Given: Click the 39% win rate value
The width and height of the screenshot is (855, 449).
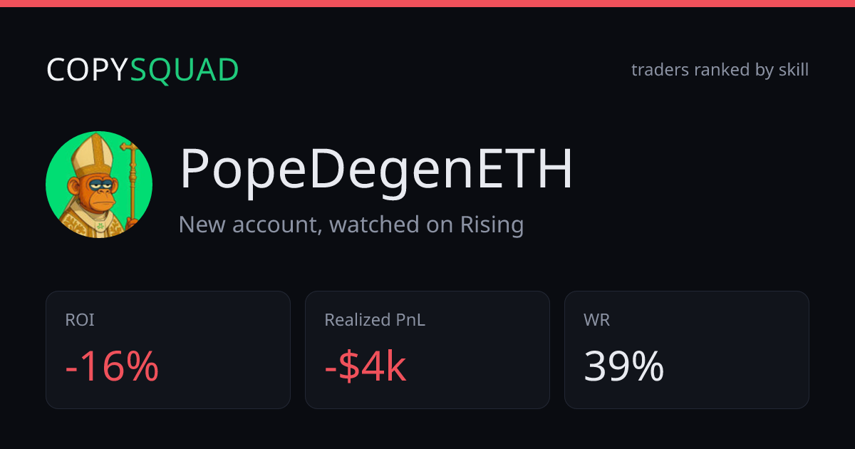Looking at the screenshot, I should pyautogui.click(x=624, y=367).
